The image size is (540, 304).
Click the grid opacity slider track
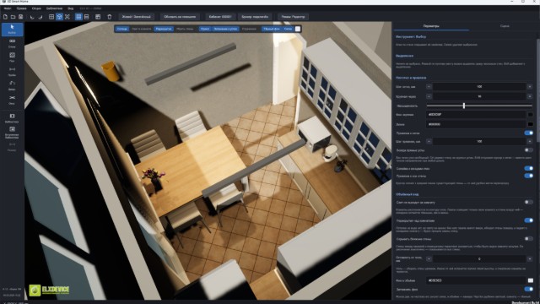pyautogui.click(x=479, y=106)
